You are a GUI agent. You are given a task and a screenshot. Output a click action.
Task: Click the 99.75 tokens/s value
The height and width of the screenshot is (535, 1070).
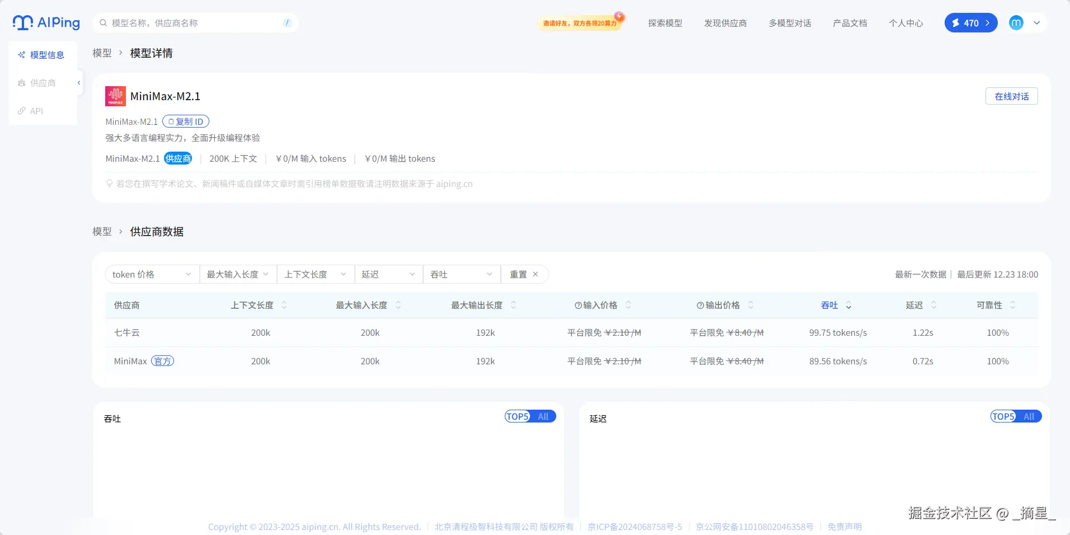click(x=838, y=332)
